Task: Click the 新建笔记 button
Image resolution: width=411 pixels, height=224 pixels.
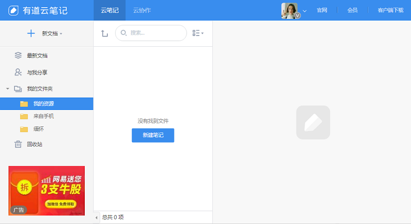Action: point(153,135)
